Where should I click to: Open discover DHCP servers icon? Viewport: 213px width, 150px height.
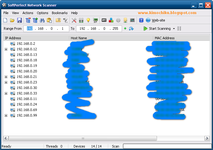point(81,21)
